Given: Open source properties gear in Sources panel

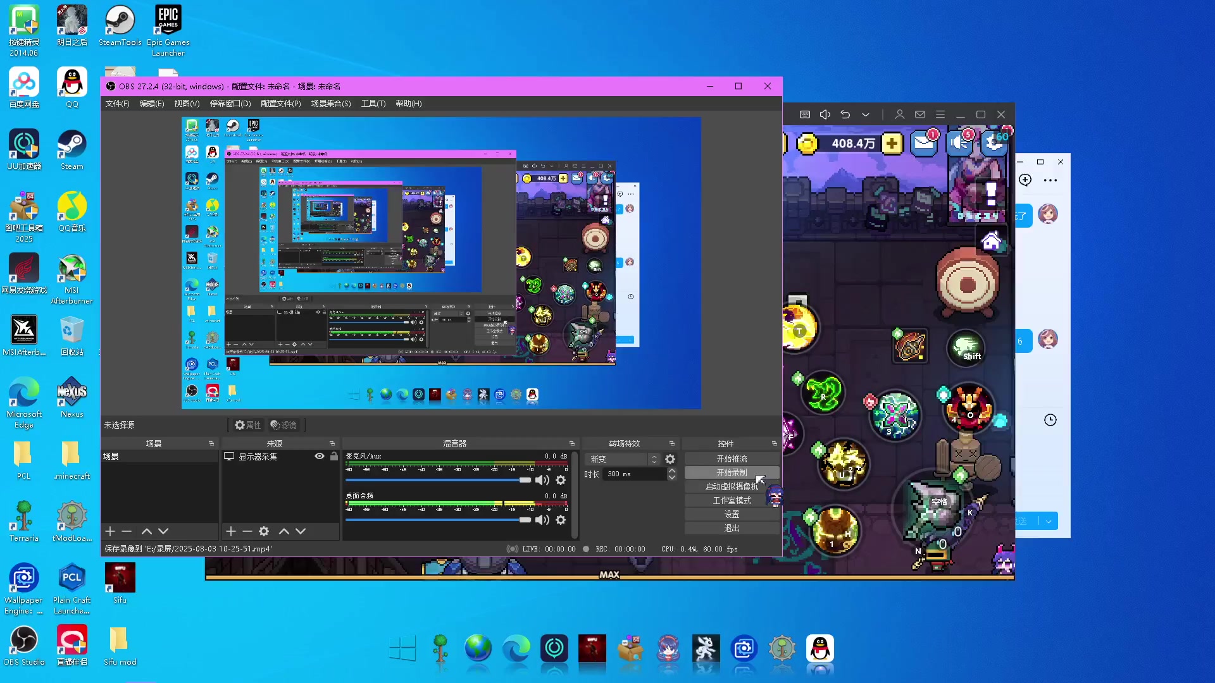Looking at the screenshot, I should click(x=264, y=531).
